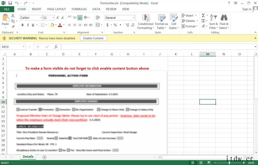258x165 pixels.
Task: Toggle Italic formatting
Action: point(28,25)
